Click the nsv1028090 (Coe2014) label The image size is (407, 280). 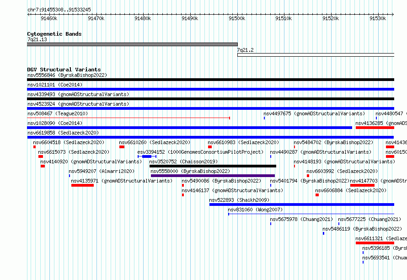[55, 123]
